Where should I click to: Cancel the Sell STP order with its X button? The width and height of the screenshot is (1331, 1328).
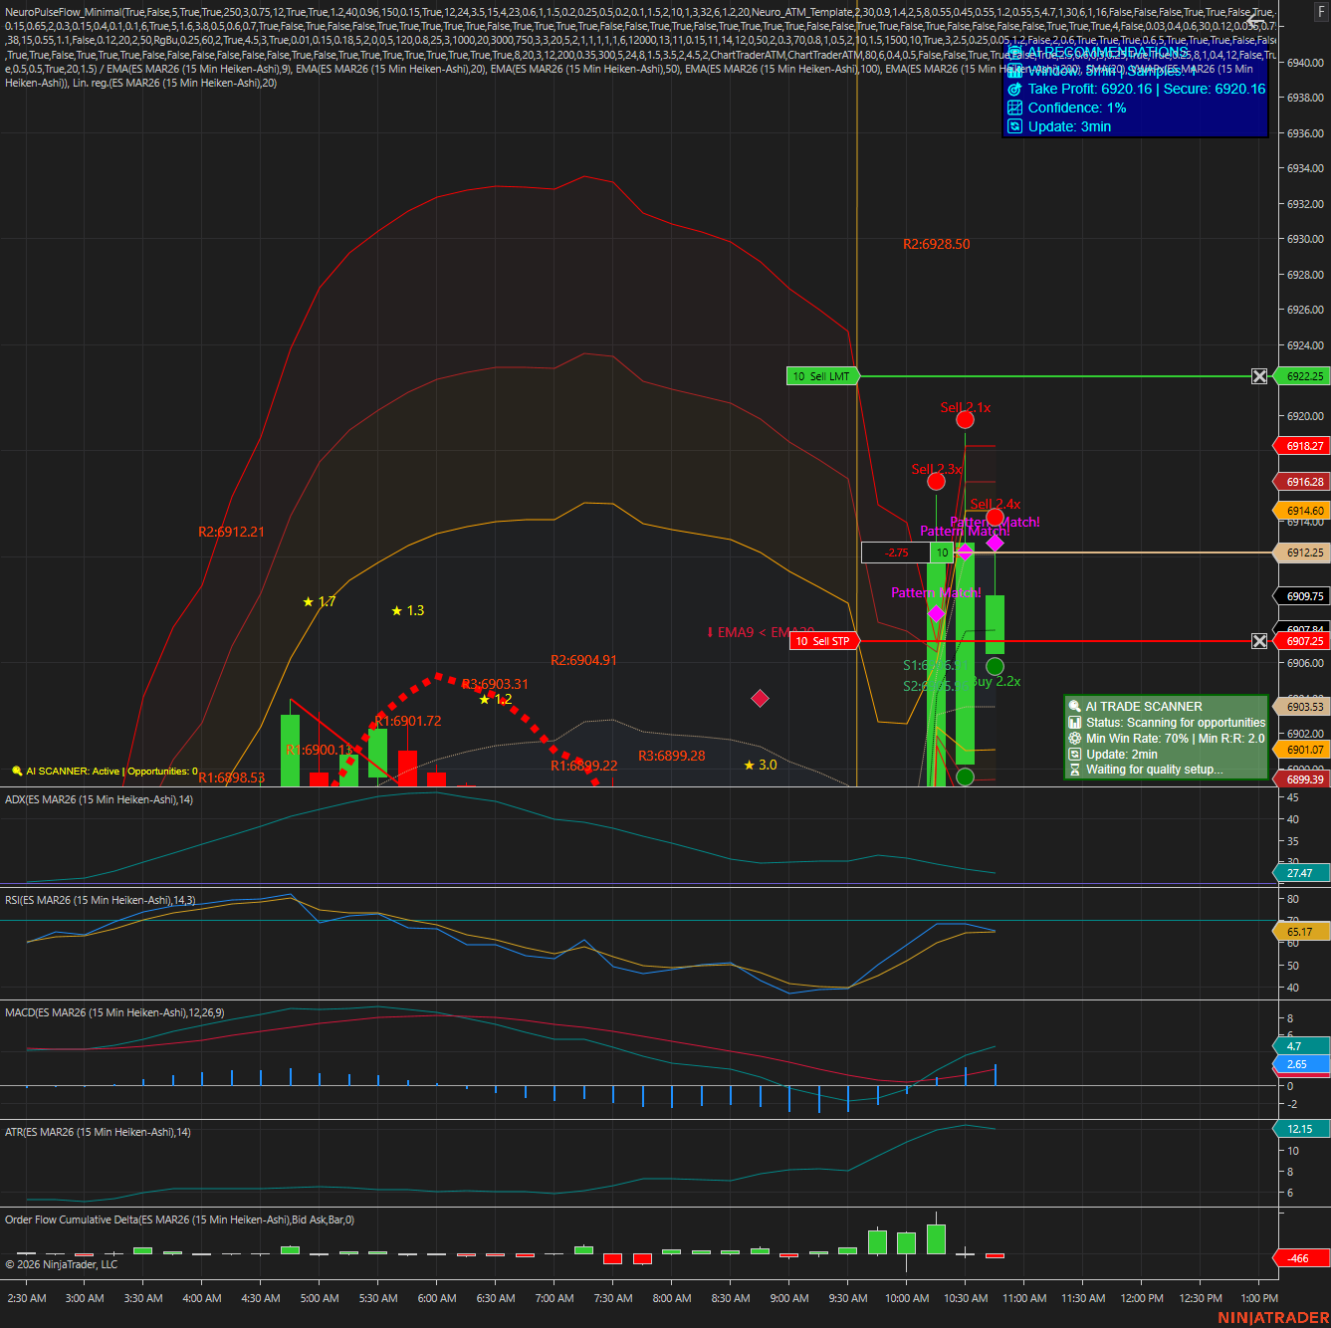pyautogui.click(x=1261, y=641)
